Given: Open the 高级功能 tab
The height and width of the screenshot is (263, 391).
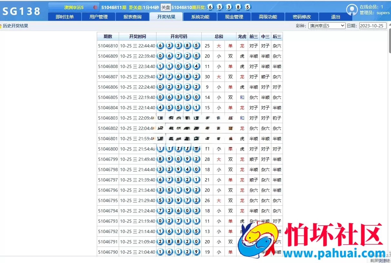Looking at the screenshot, I should tap(268, 17).
